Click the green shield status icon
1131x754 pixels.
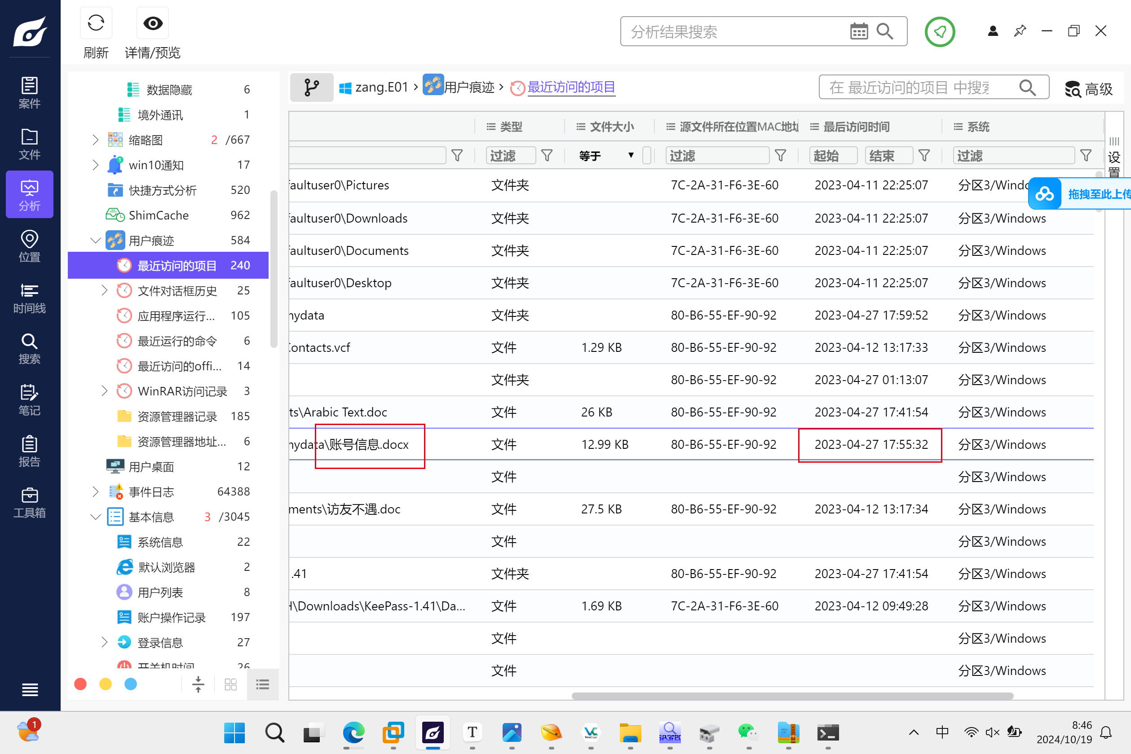click(x=940, y=32)
